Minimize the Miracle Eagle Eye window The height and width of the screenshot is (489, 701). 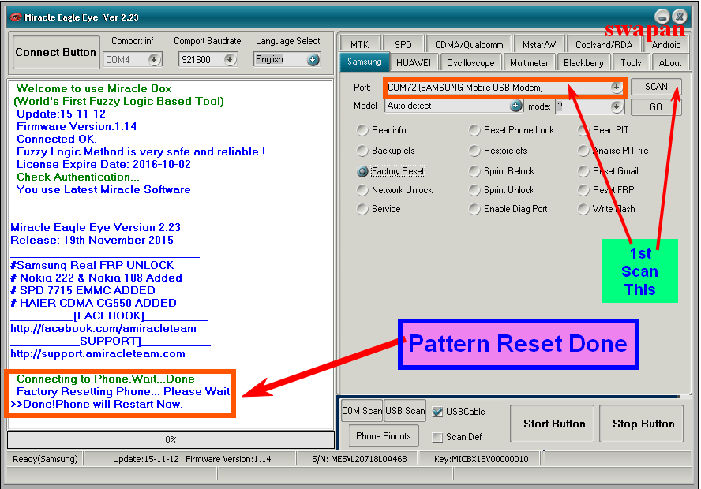point(662,17)
